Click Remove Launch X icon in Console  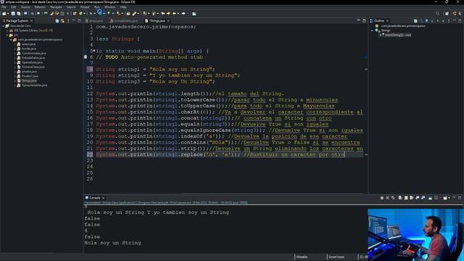[387, 198]
